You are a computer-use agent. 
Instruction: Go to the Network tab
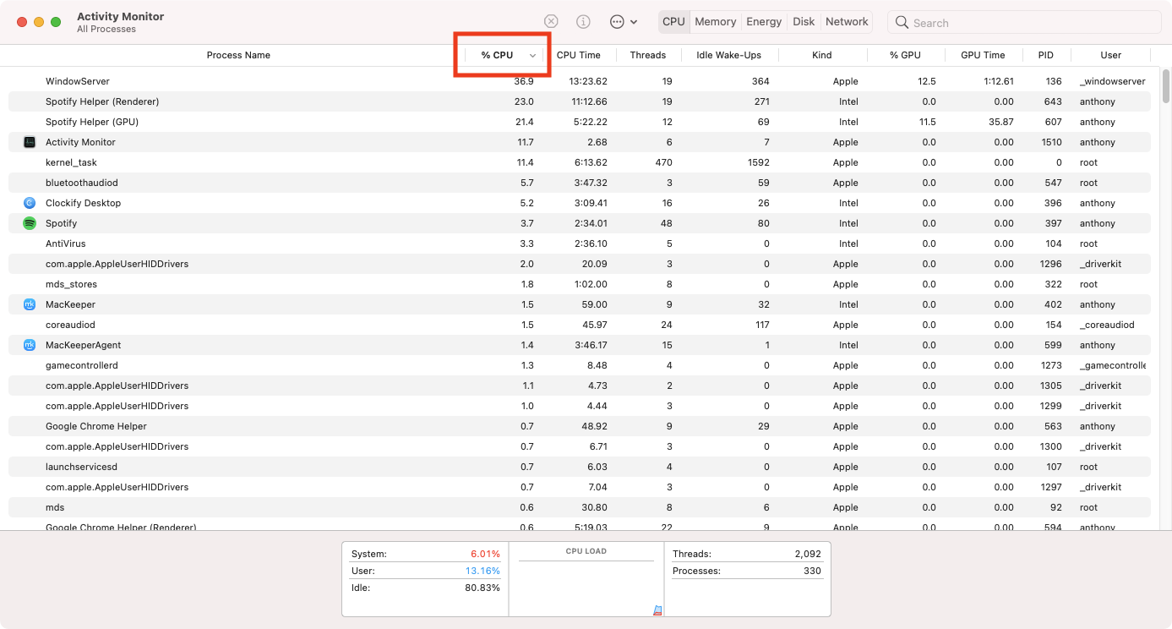click(847, 22)
